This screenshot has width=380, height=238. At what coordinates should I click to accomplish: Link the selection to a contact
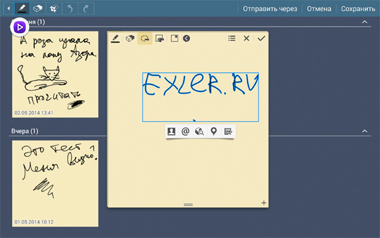pos(172,131)
